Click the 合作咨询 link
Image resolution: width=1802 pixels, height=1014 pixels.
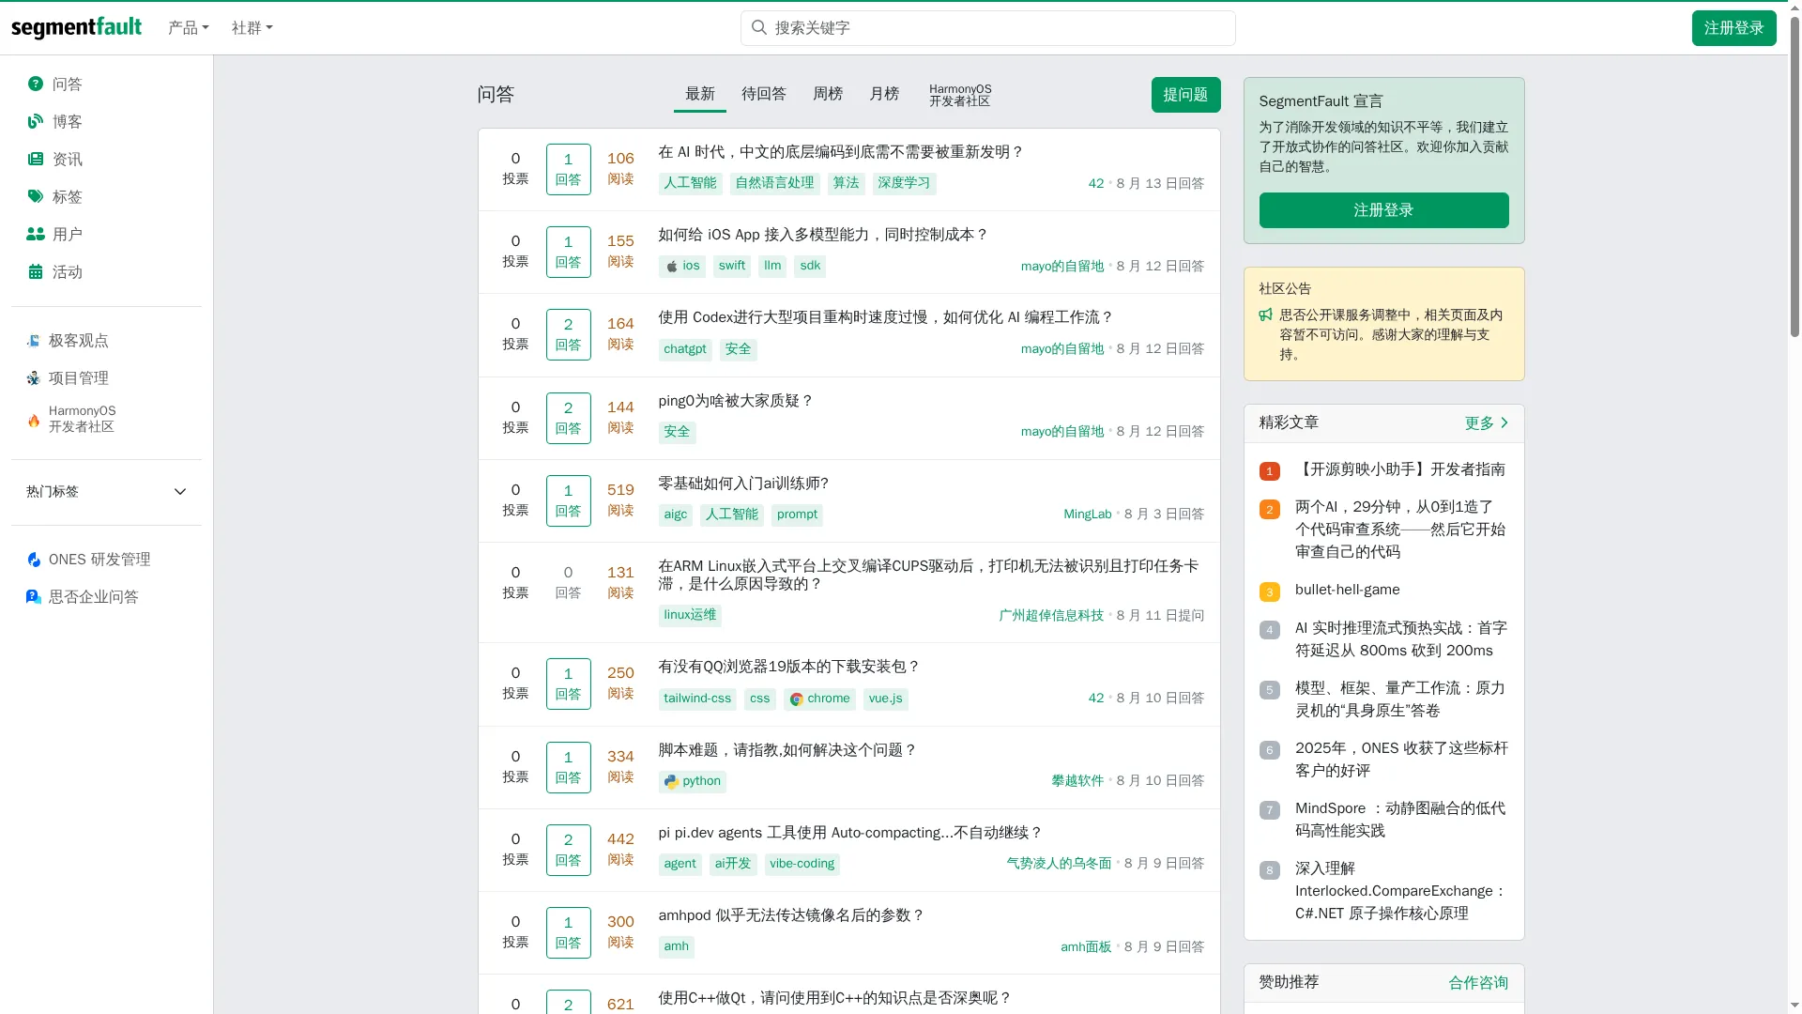click(x=1478, y=983)
